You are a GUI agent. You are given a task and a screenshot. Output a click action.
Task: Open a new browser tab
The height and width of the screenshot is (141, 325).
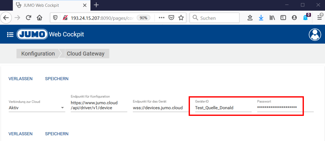point(96,5)
